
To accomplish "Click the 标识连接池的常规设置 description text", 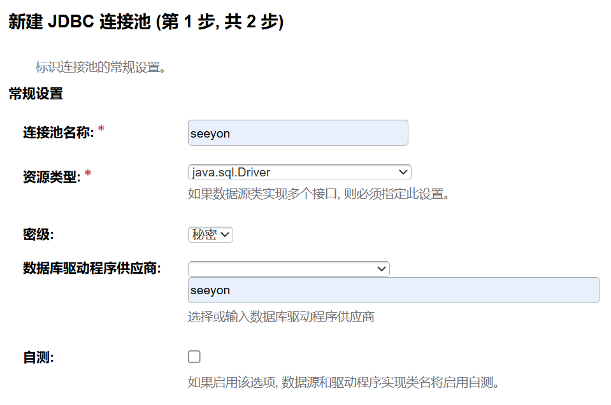I will pos(101,67).
